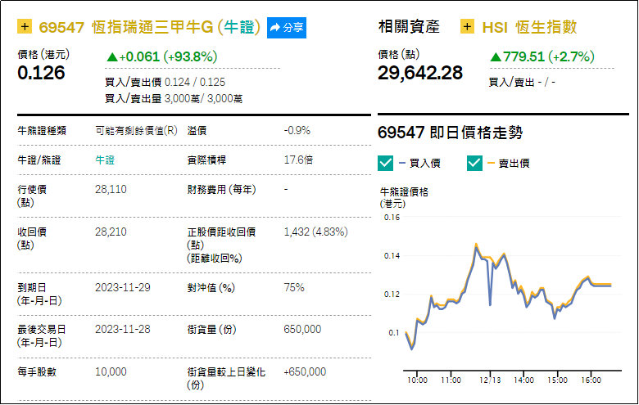This screenshot has height=405, width=639.
Task: Select call level value 28,210
Action: point(111,232)
